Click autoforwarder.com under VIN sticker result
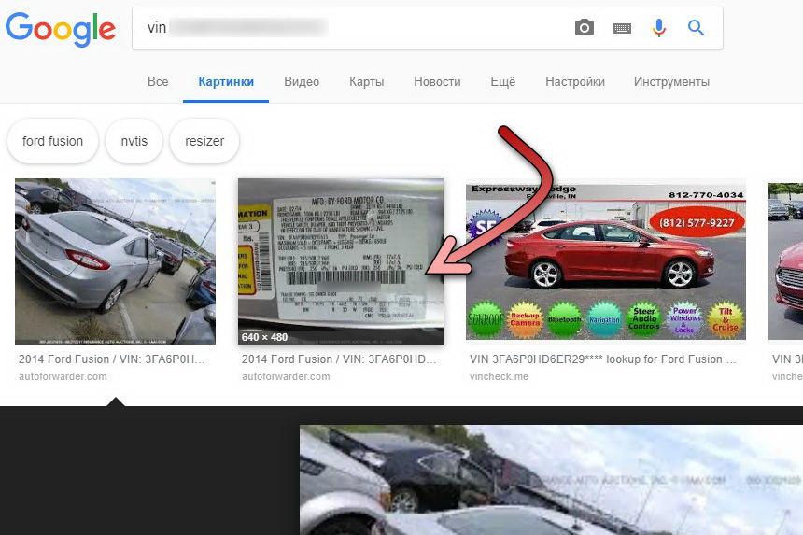The height and width of the screenshot is (535, 803). pyautogui.click(x=286, y=376)
